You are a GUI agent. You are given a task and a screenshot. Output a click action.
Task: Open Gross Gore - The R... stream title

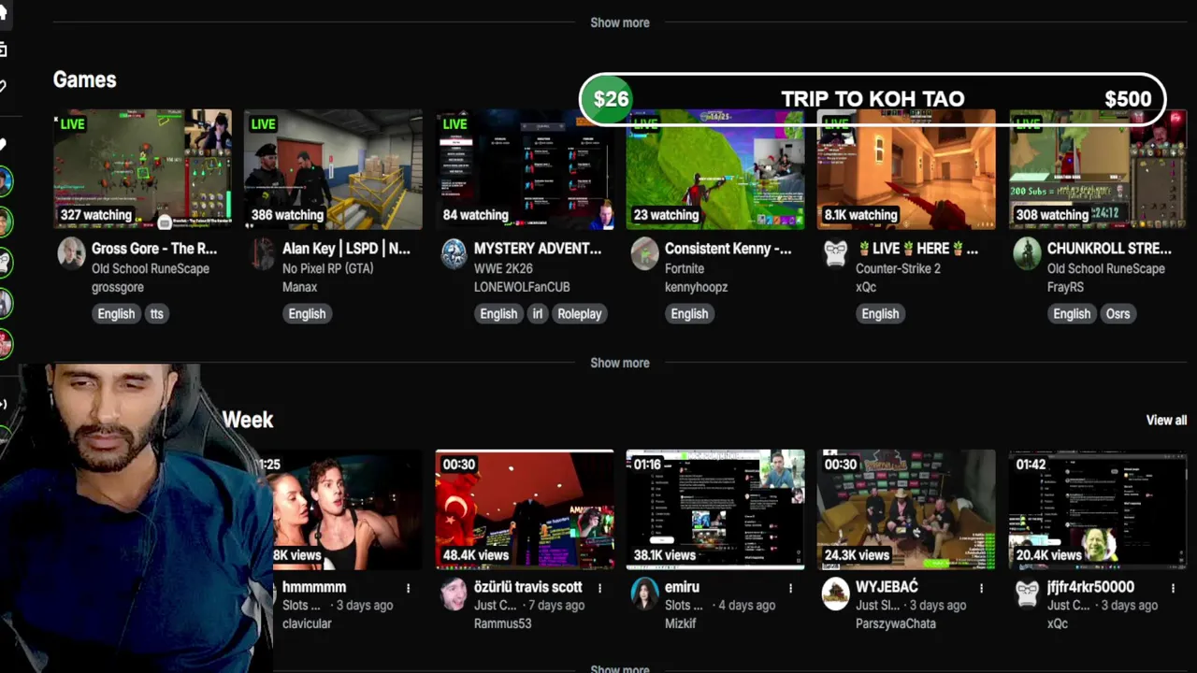pos(154,249)
